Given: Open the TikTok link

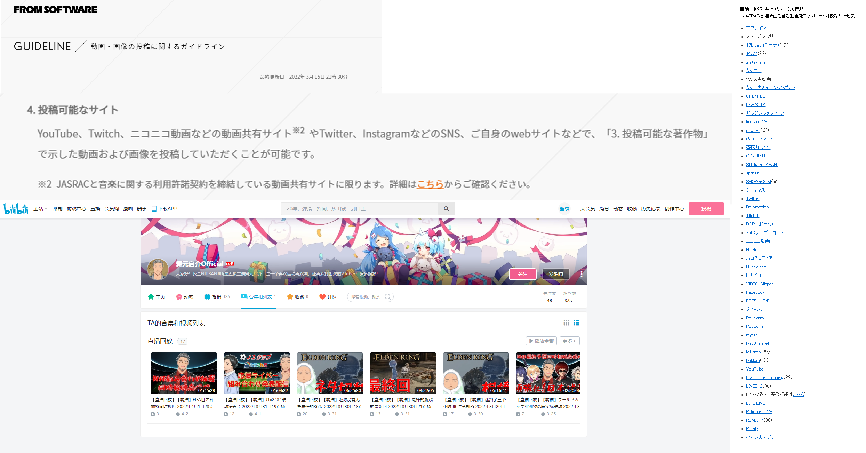Looking at the screenshot, I should (x=752, y=216).
